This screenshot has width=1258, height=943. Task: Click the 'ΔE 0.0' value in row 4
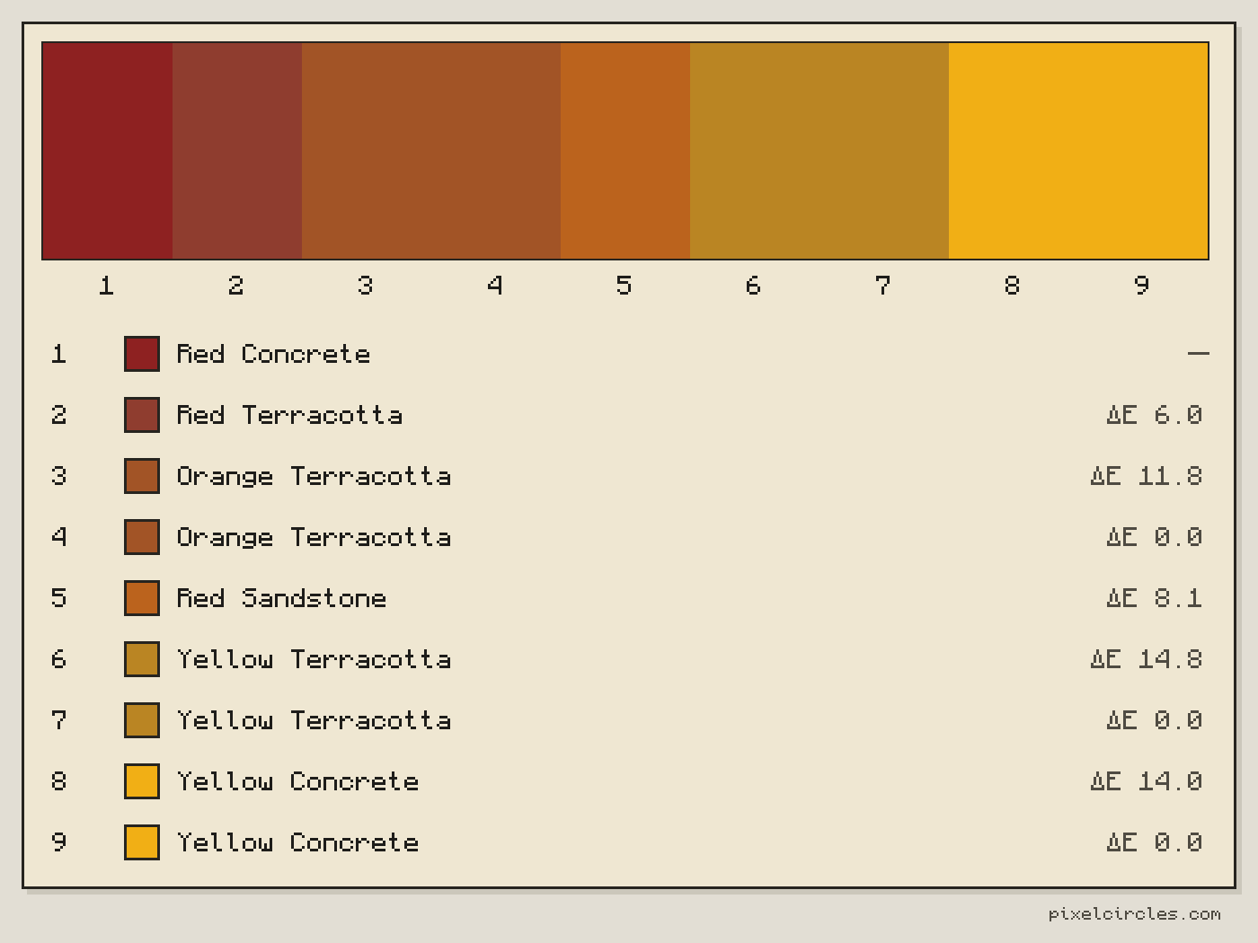(x=1155, y=537)
